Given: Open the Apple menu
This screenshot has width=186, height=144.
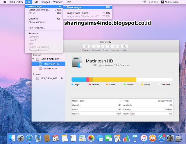Looking at the screenshot, I should click(x=5, y=2).
